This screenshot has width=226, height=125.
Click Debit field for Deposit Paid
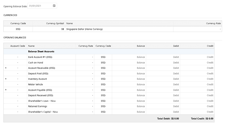click(x=163, y=73)
